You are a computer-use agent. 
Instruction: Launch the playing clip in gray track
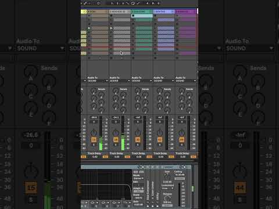112,28
